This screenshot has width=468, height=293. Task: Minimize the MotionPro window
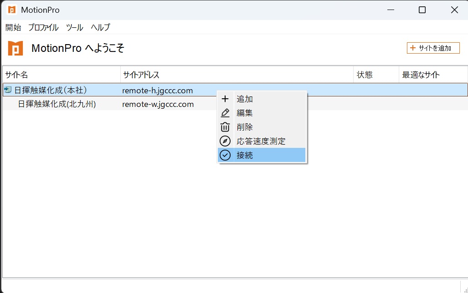391,10
